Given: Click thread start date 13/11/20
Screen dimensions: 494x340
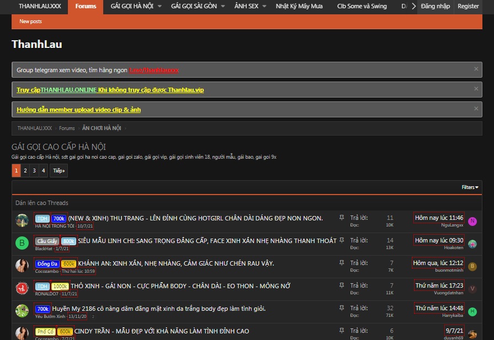Looking at the screenshot, I should (x=77, y=316).
